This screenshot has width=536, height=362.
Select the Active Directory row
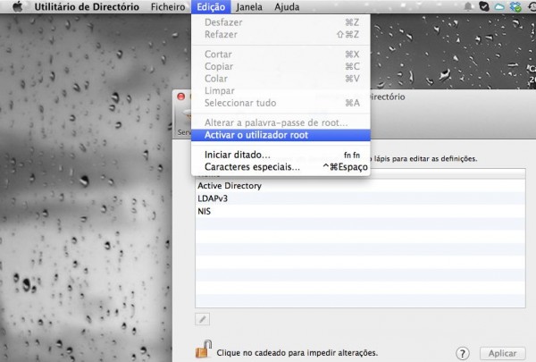point(360,186)
